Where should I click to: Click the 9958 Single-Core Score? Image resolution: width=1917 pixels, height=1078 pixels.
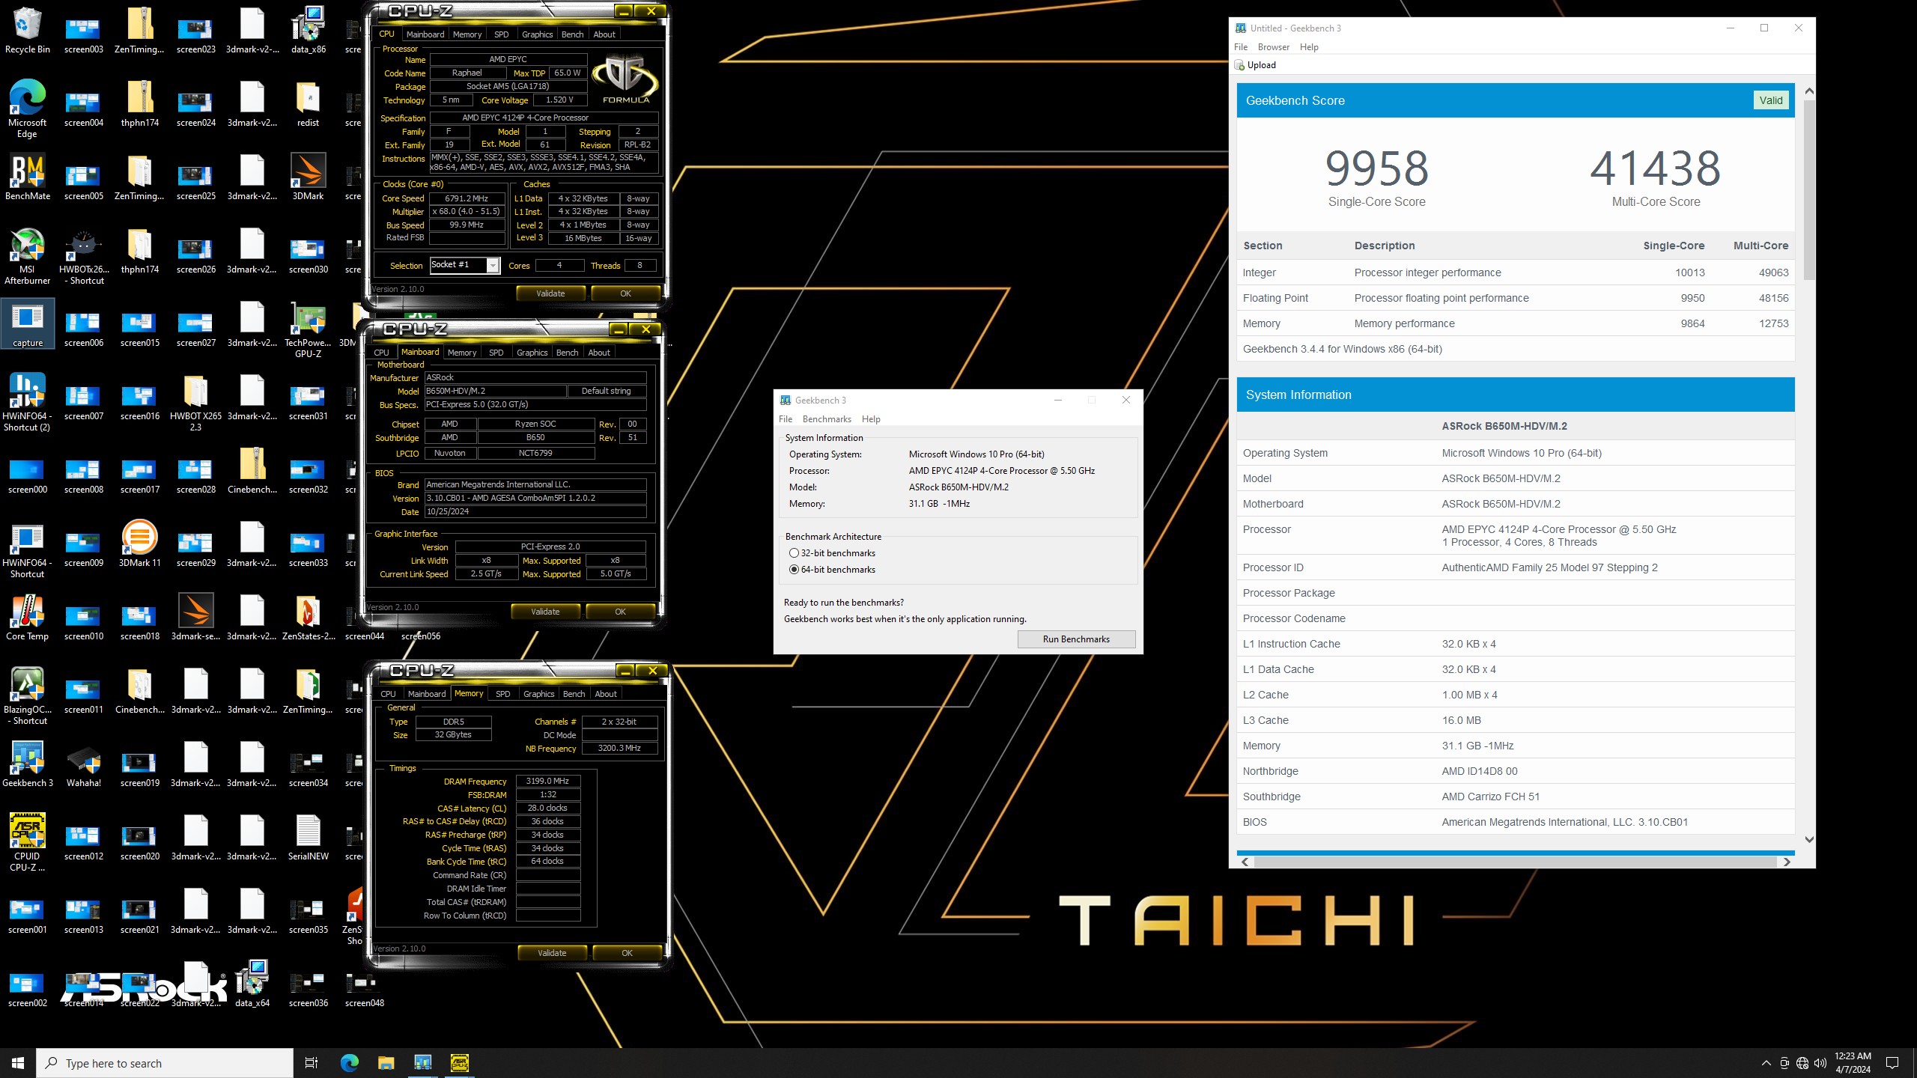[1376, 168]
